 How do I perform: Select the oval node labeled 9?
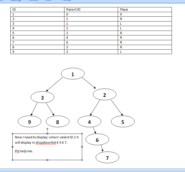[30, 121]
